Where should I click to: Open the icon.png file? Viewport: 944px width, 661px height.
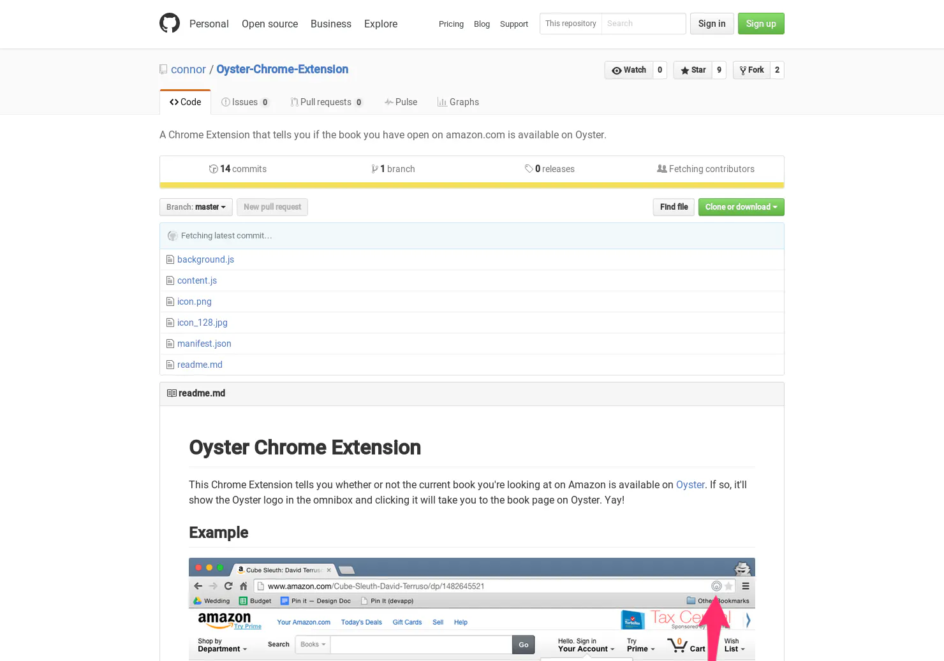tap(195, 301)
